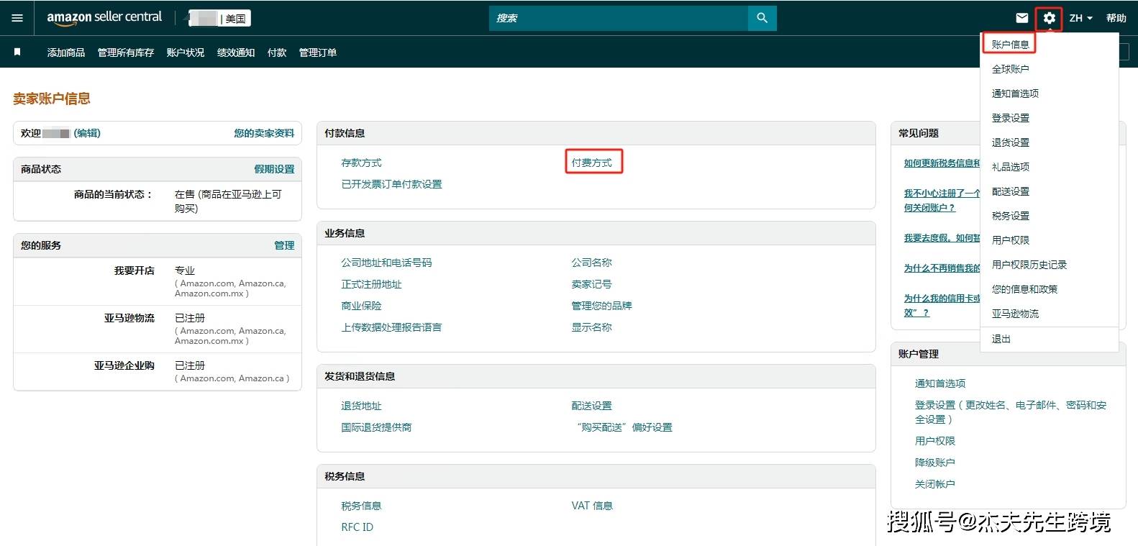Open 商业保险 link

[361, 306]
